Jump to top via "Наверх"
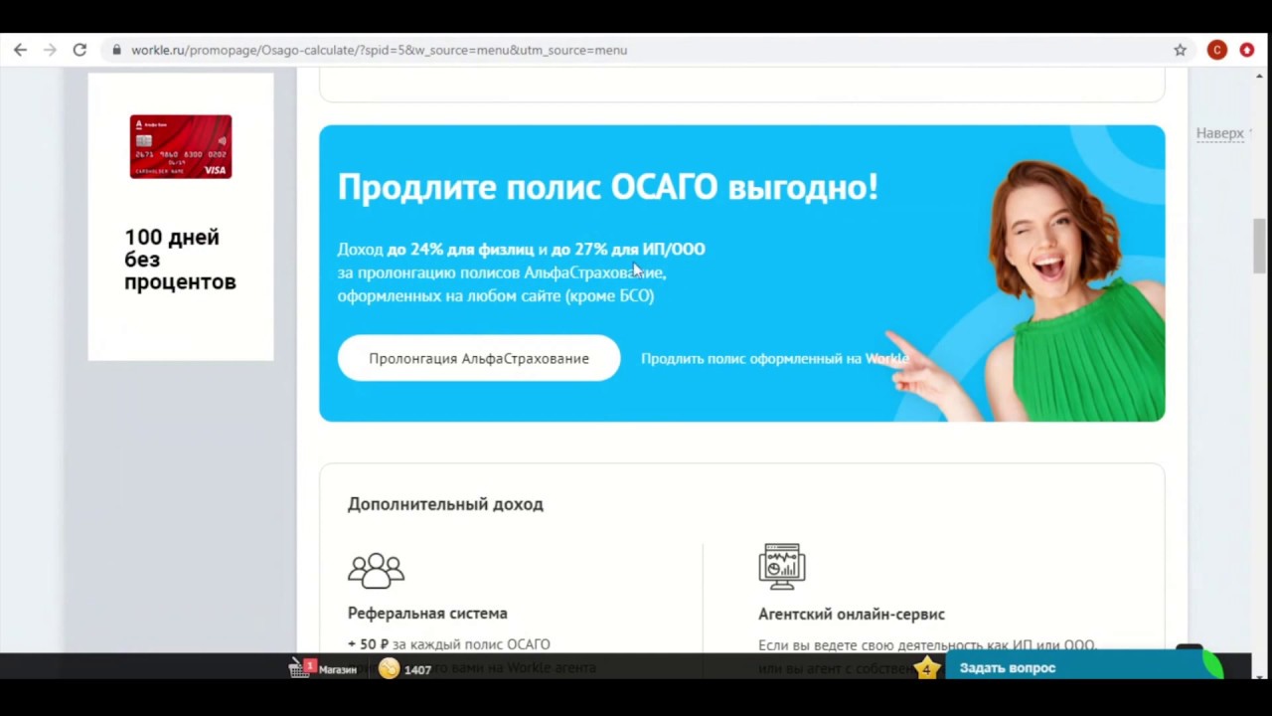1272x716 pixels. click(1219, 133)
